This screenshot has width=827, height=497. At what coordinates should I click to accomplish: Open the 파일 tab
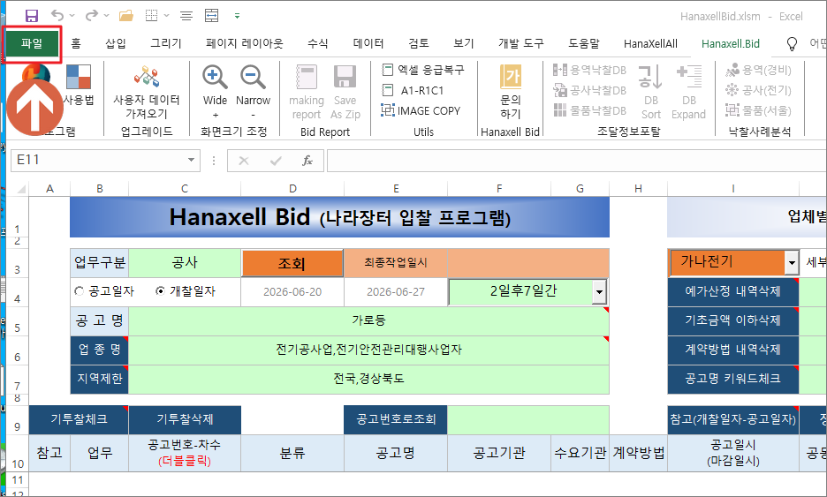point(32,44)
